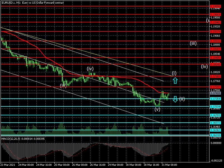224x168 pixels.
Task: Click the 30 Mar 00:00 time label
Action: click(134, 165)
